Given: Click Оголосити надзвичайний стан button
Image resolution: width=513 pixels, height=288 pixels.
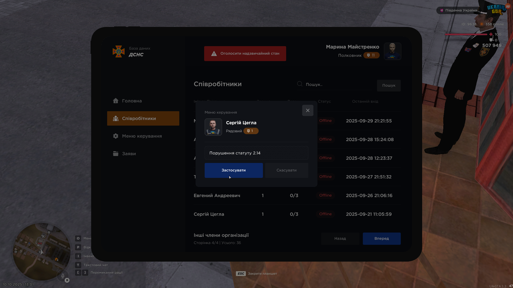Looking at the screenshot, I should [x=245, y=53].
